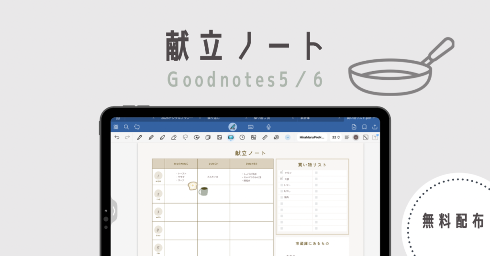The height and width of the screenshot is (256, 490).
Task: Select the photo/camera tool icon
Action: 254,137
